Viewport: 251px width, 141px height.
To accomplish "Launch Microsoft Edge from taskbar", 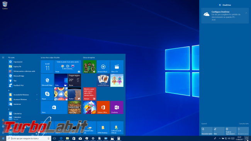I will 61,138.
